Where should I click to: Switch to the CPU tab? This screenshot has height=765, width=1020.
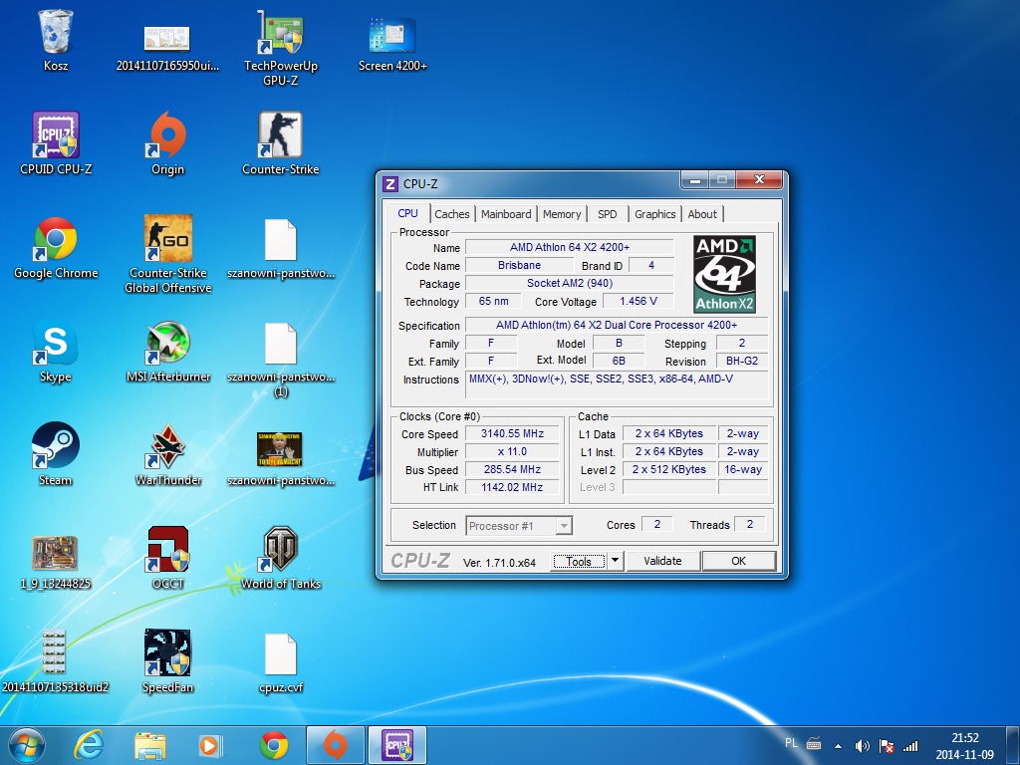[x=407, y=213]
